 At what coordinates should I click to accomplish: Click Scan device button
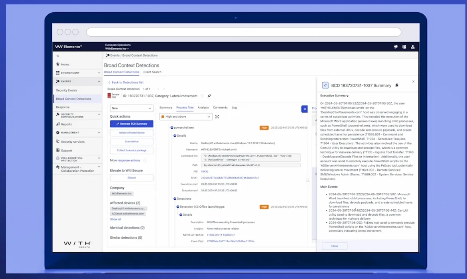point(131,141)
